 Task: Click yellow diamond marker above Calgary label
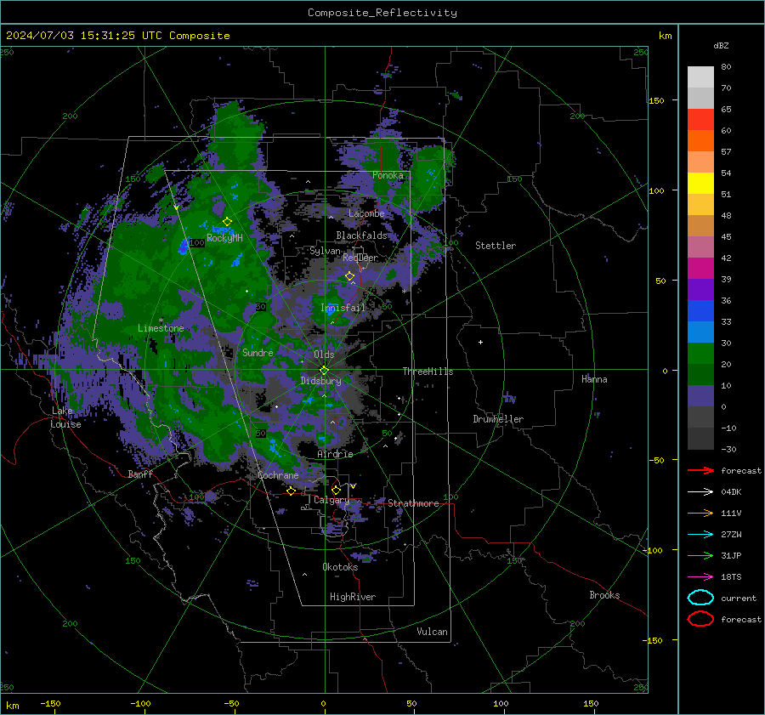click(336, 490)
